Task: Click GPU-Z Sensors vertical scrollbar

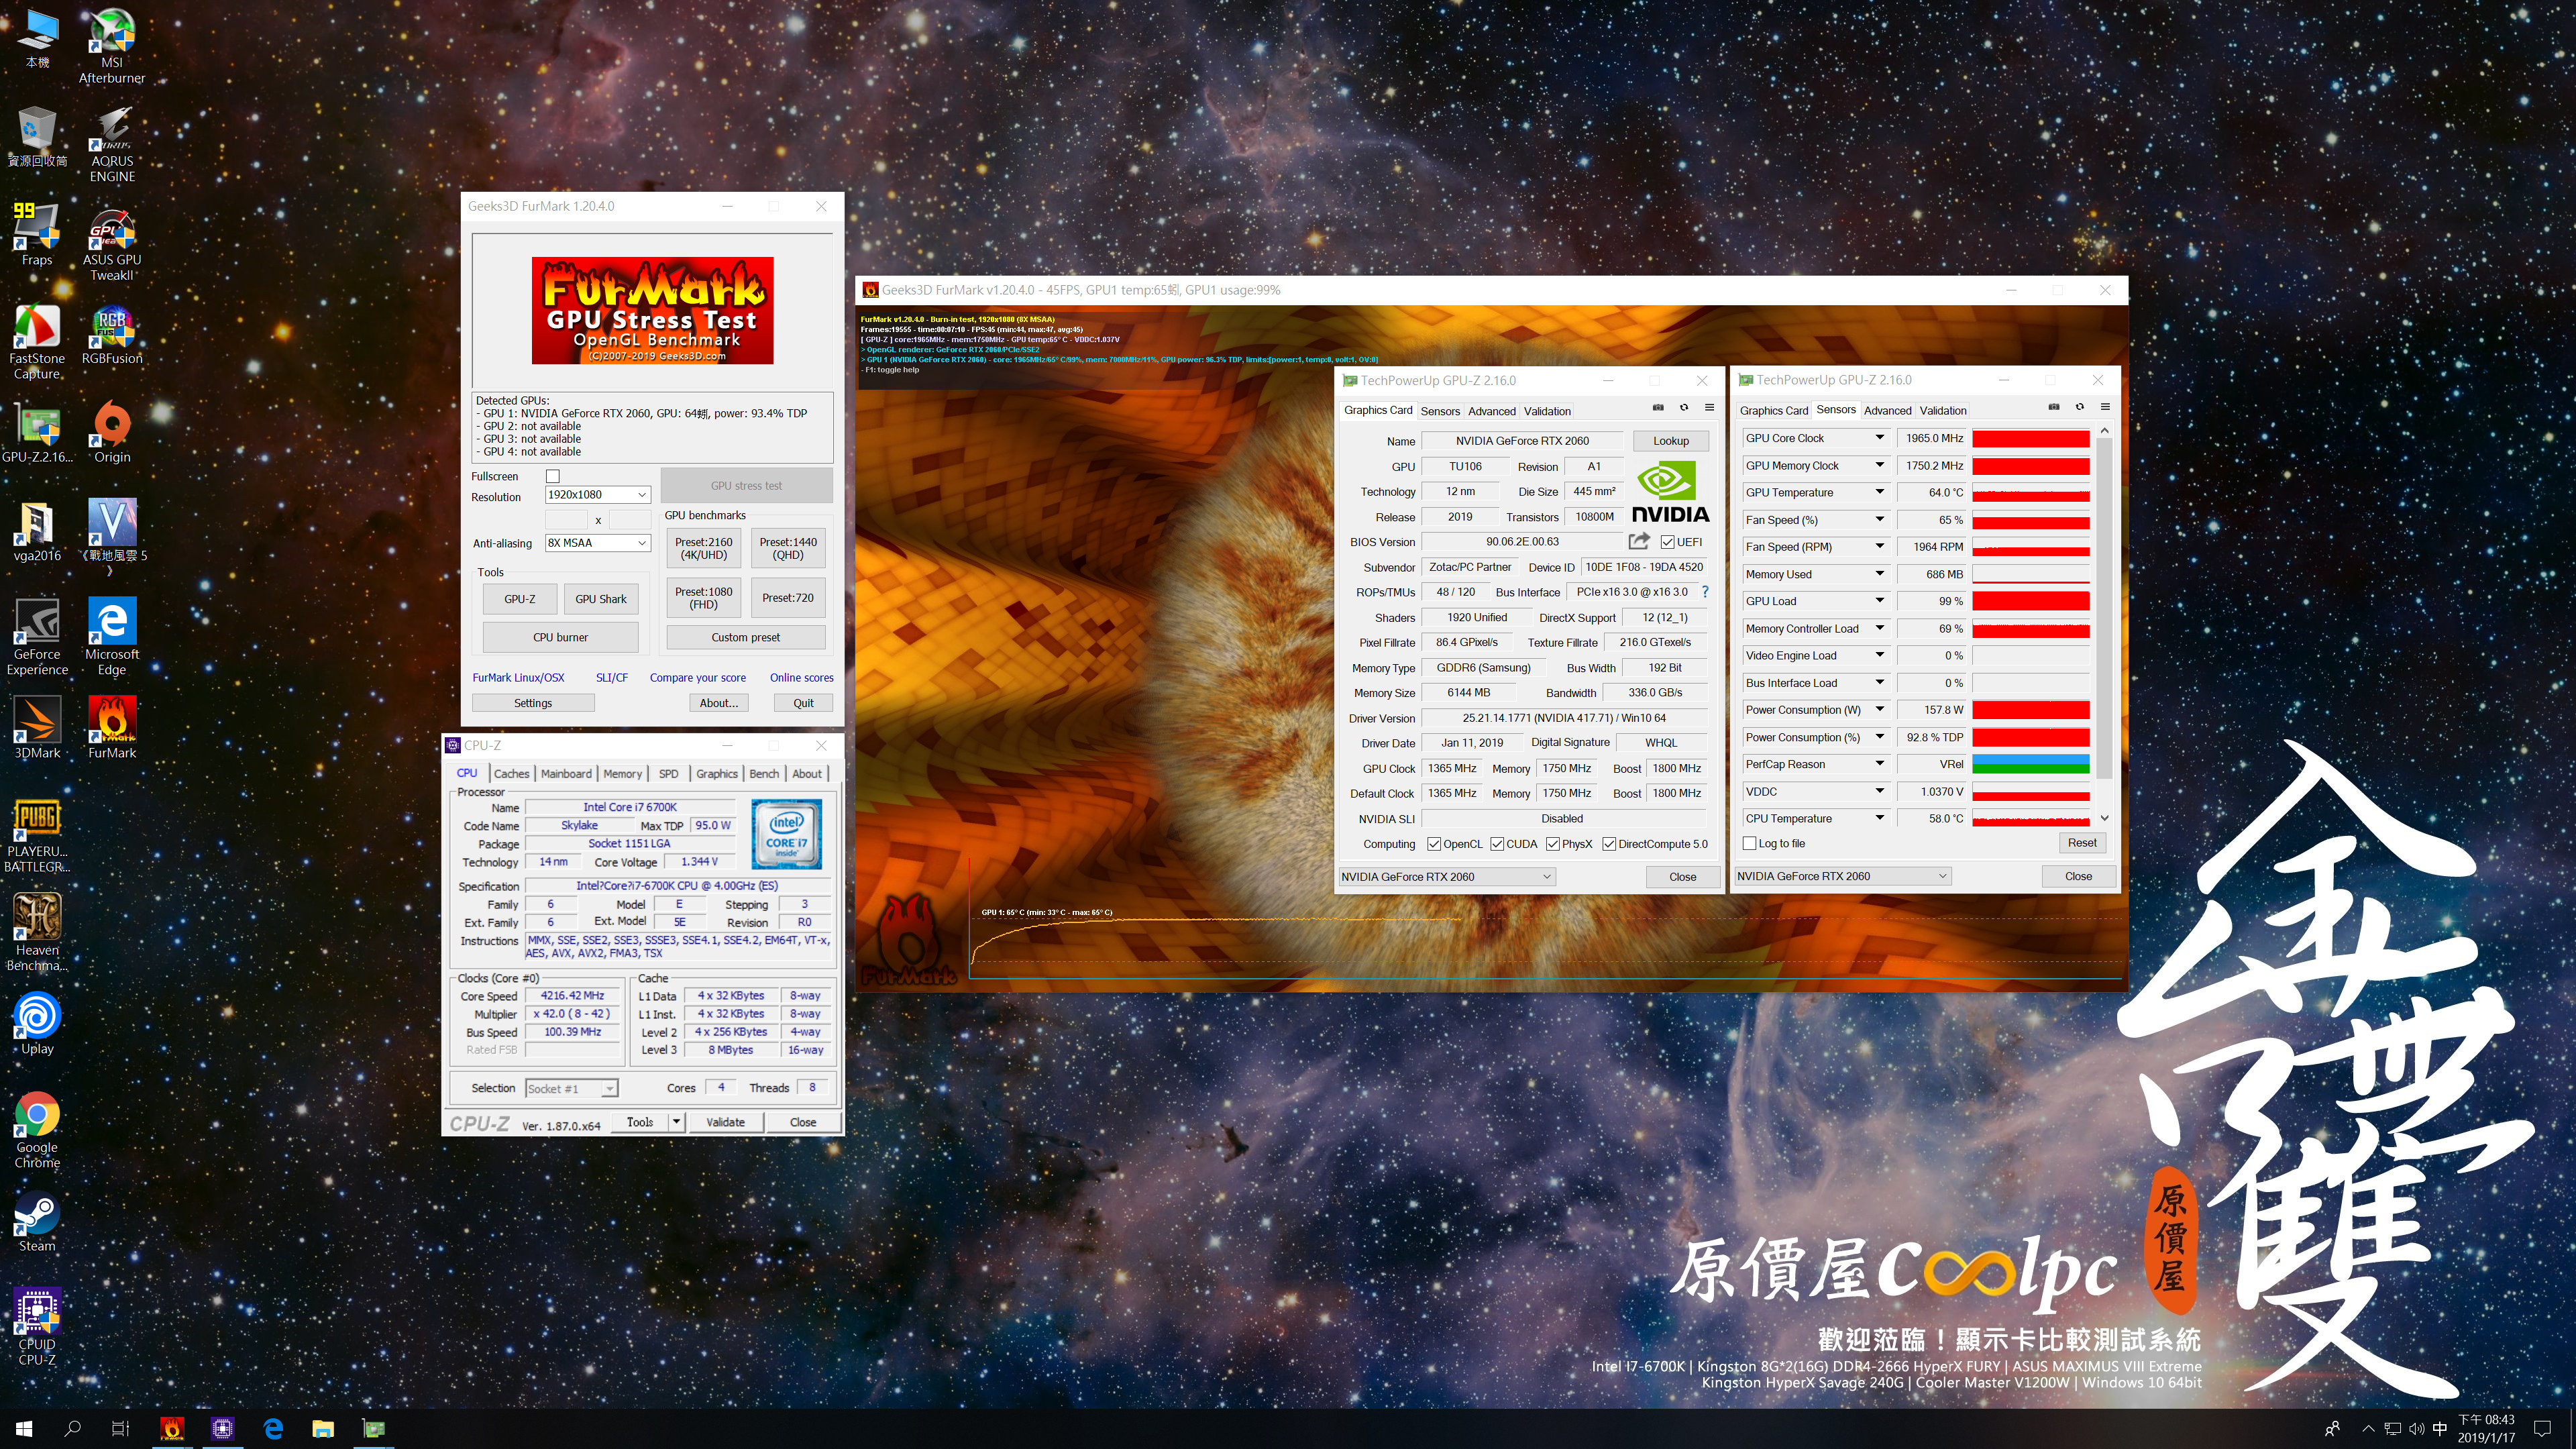Action: tap(2104, 608)
